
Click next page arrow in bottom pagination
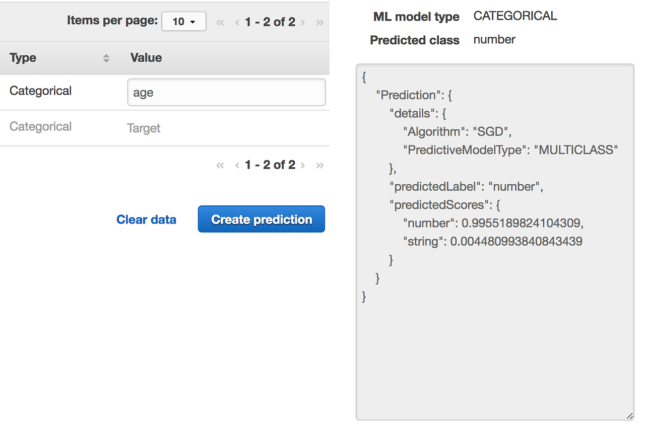tap(303, 165)
